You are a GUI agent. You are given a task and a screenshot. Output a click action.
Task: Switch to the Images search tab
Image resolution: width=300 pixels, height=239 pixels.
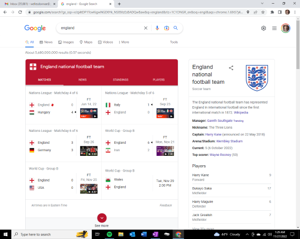(66, 42)
